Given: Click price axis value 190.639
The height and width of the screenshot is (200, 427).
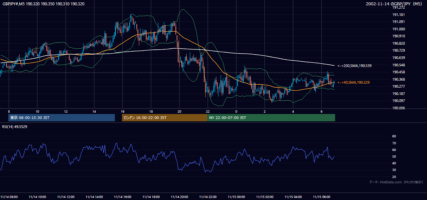Looking at the screenshot, I should 398,58.
